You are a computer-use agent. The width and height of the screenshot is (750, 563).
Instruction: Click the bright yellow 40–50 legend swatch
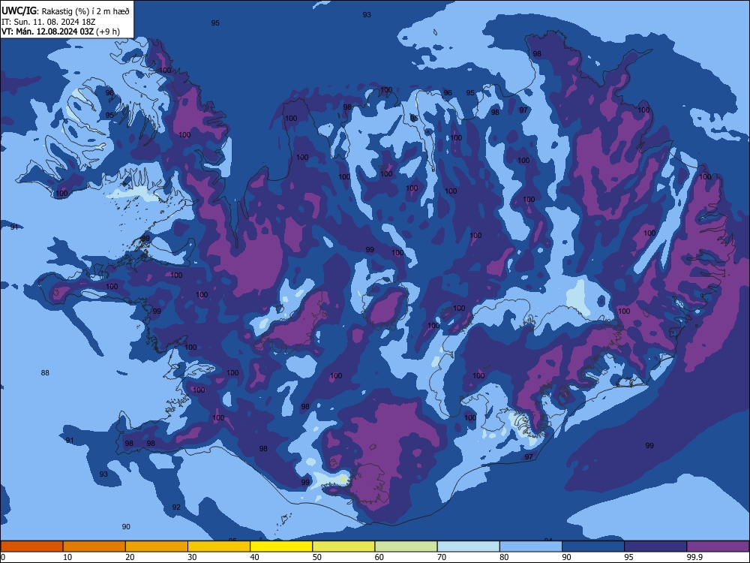click(281, 546)
